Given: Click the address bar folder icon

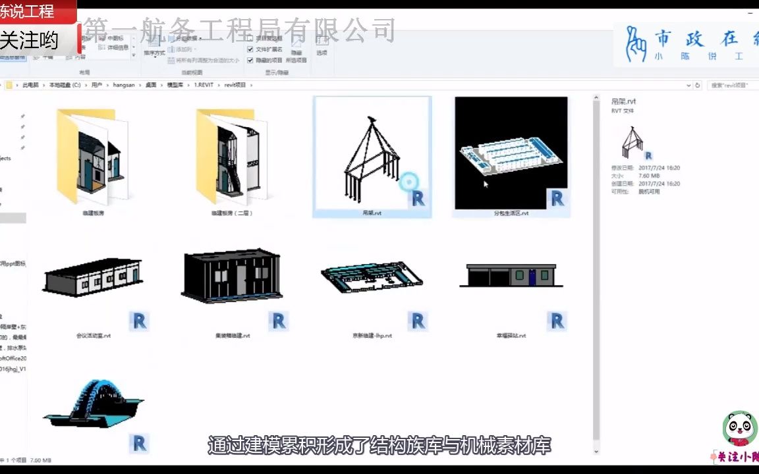Looking at the screenshot, I should pos(9,85).
